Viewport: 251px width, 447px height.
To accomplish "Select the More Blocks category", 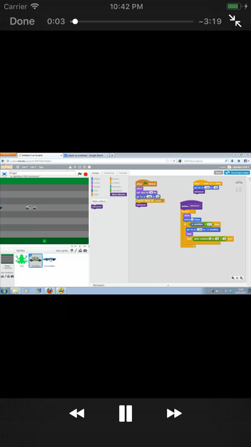I will 118,195.
